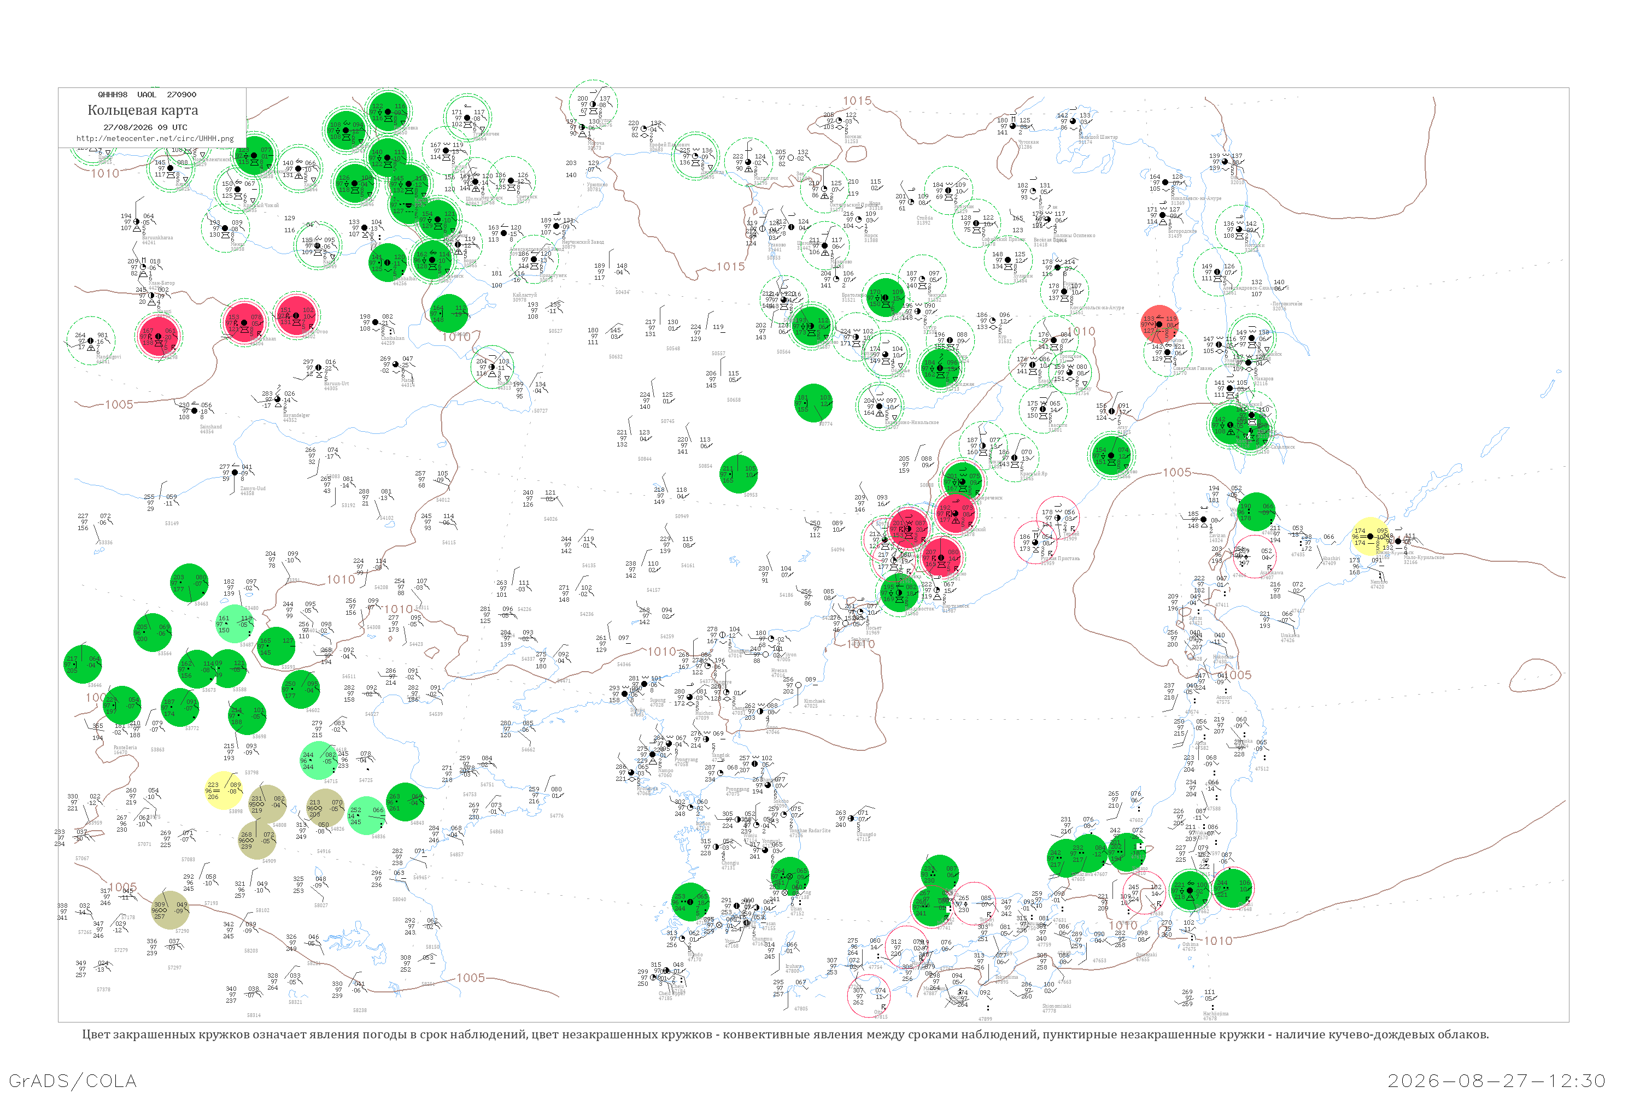
Task: Click the 'Красный Чикой' station label
Action: (x=260, y=205)
